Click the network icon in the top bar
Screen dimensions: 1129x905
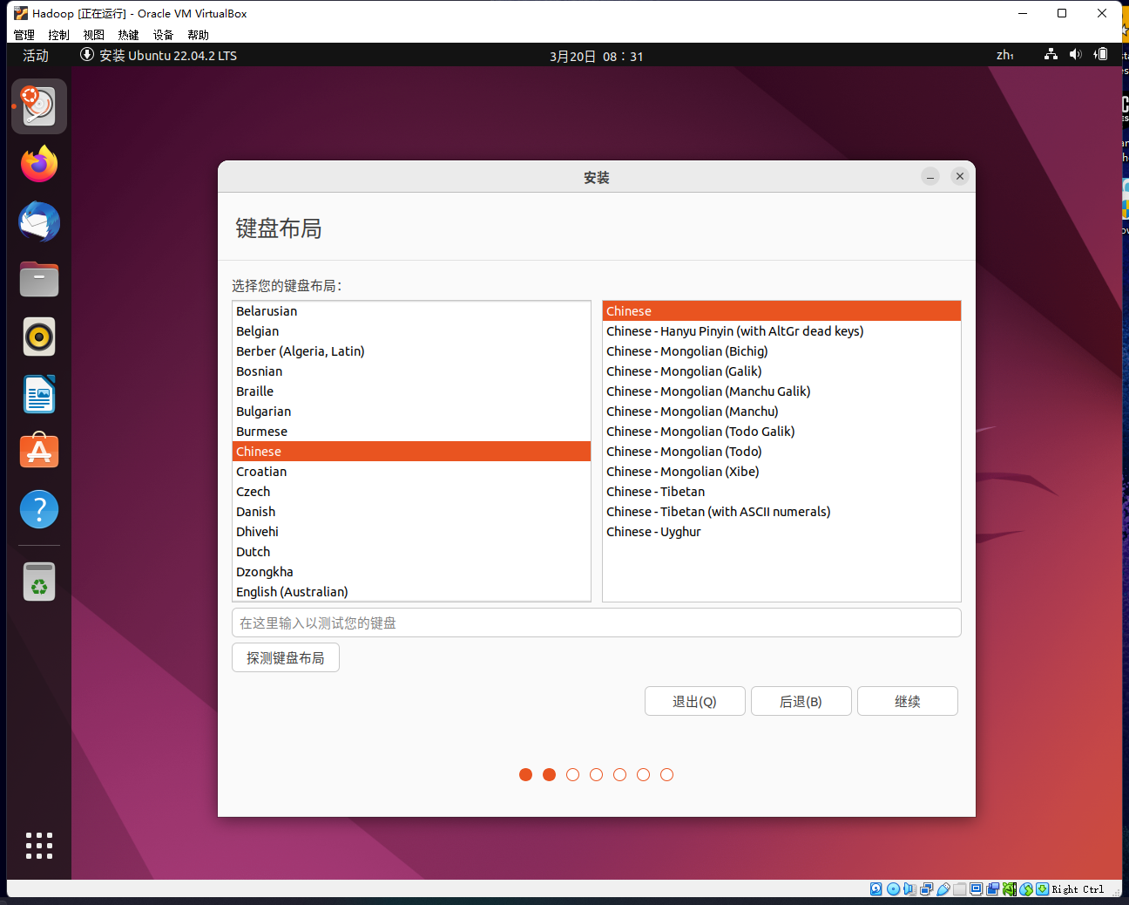[1051, 55]
